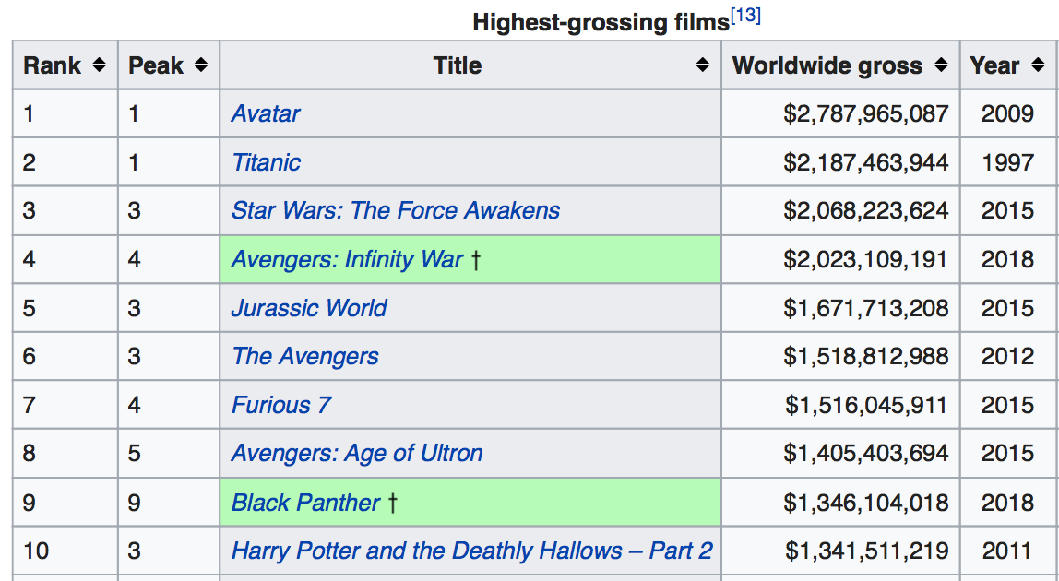The width and height of the screenshot is (1059, 581).
Task: Open Harry Potter Deathly Hallows Part 2
Action: (x=471, y=551)
